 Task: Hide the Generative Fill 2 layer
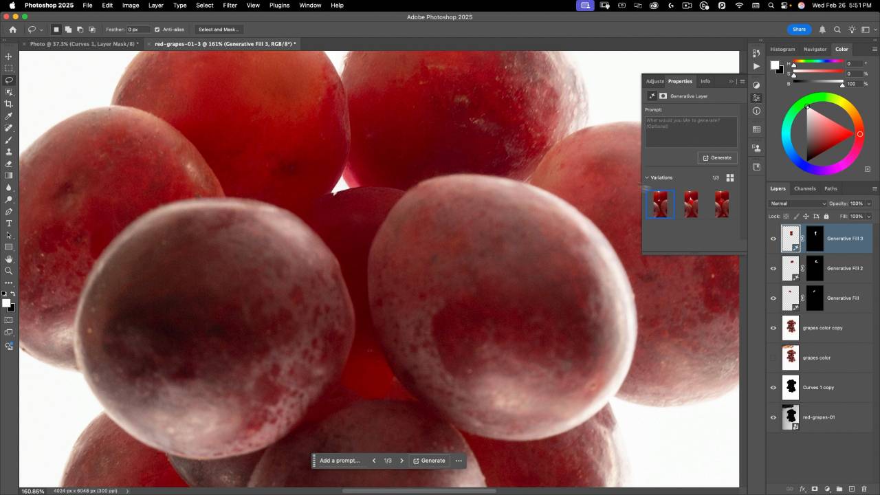point(773,269)
